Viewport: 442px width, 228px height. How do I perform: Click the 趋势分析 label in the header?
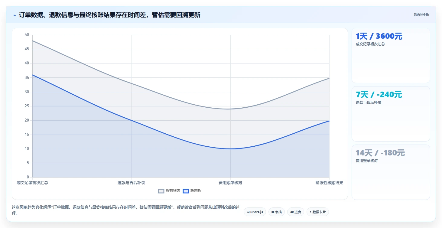(x=421, y=15)
